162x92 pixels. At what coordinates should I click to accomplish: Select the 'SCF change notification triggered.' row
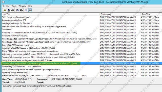pos(82,17)
